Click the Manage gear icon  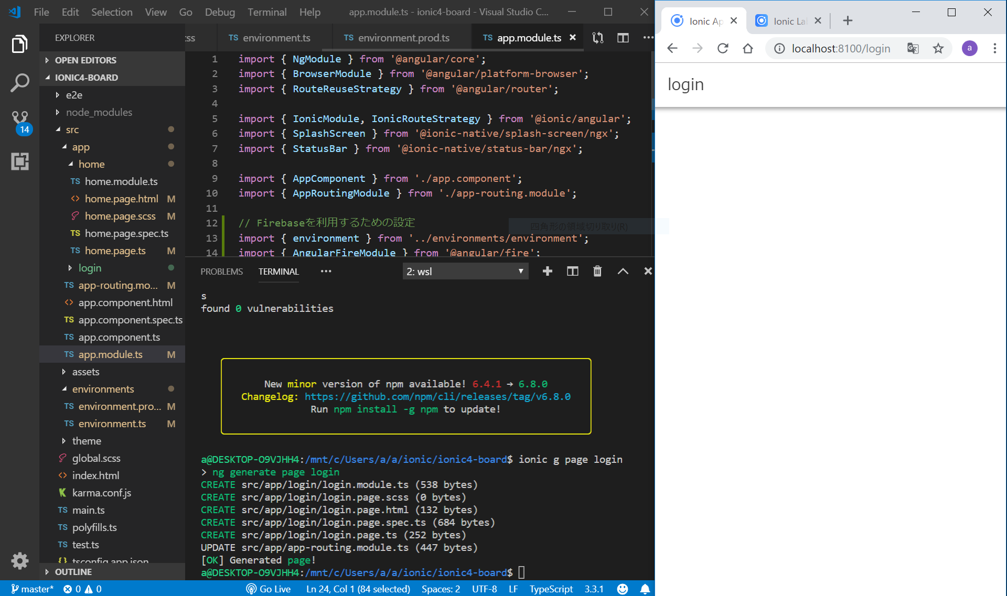coord(19,561)
